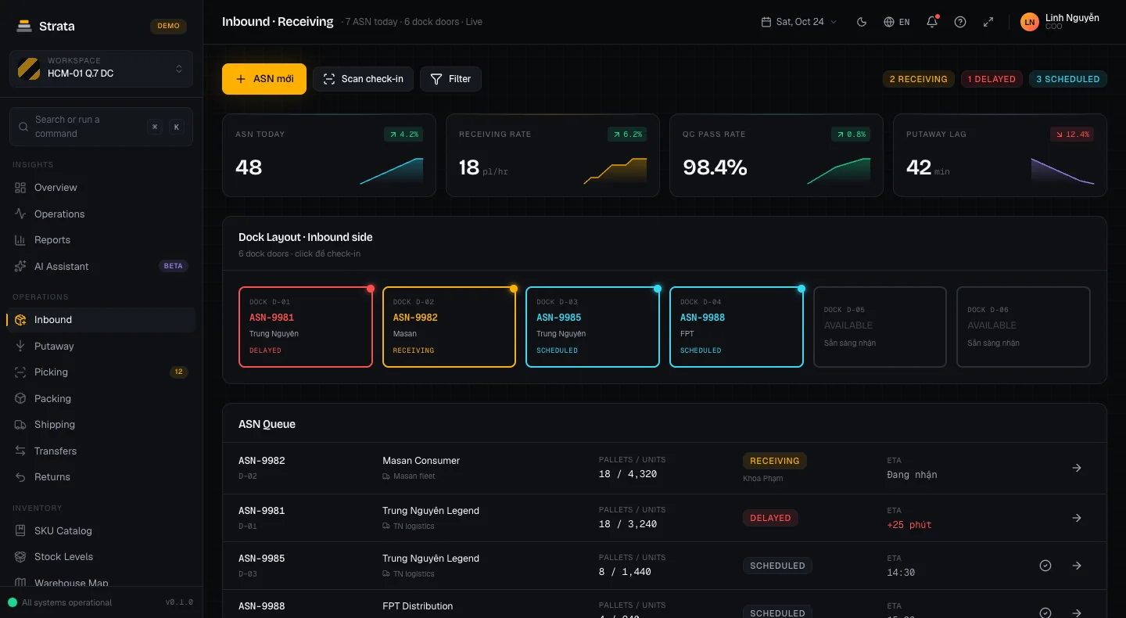Click the Scan check-in button

(x=363, y=79)
